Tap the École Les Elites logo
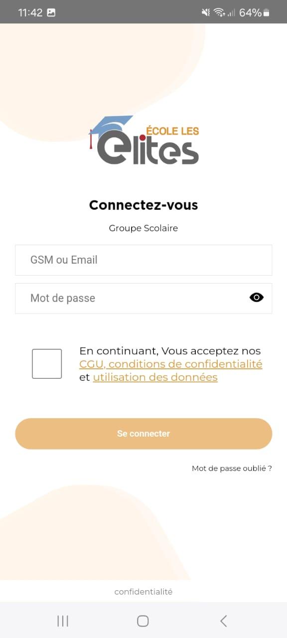This screenshot has height=638, width=287. [x=143, y=140]
